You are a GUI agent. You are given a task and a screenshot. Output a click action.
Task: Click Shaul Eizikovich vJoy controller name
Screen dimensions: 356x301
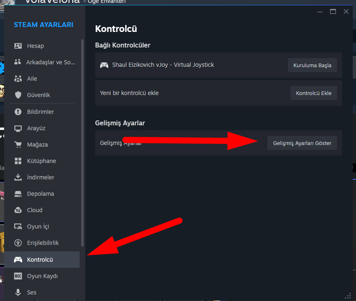pos(163,65)
